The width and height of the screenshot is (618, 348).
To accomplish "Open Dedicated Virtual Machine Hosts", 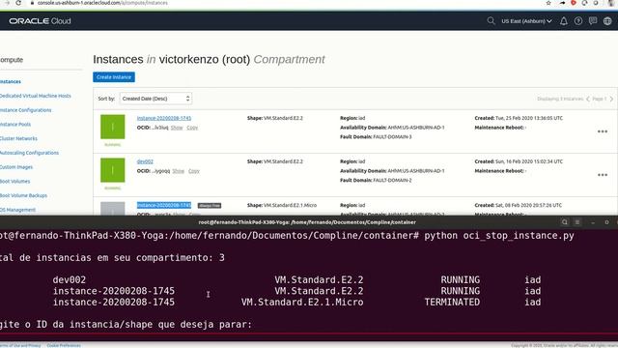I will click(36, 96).
